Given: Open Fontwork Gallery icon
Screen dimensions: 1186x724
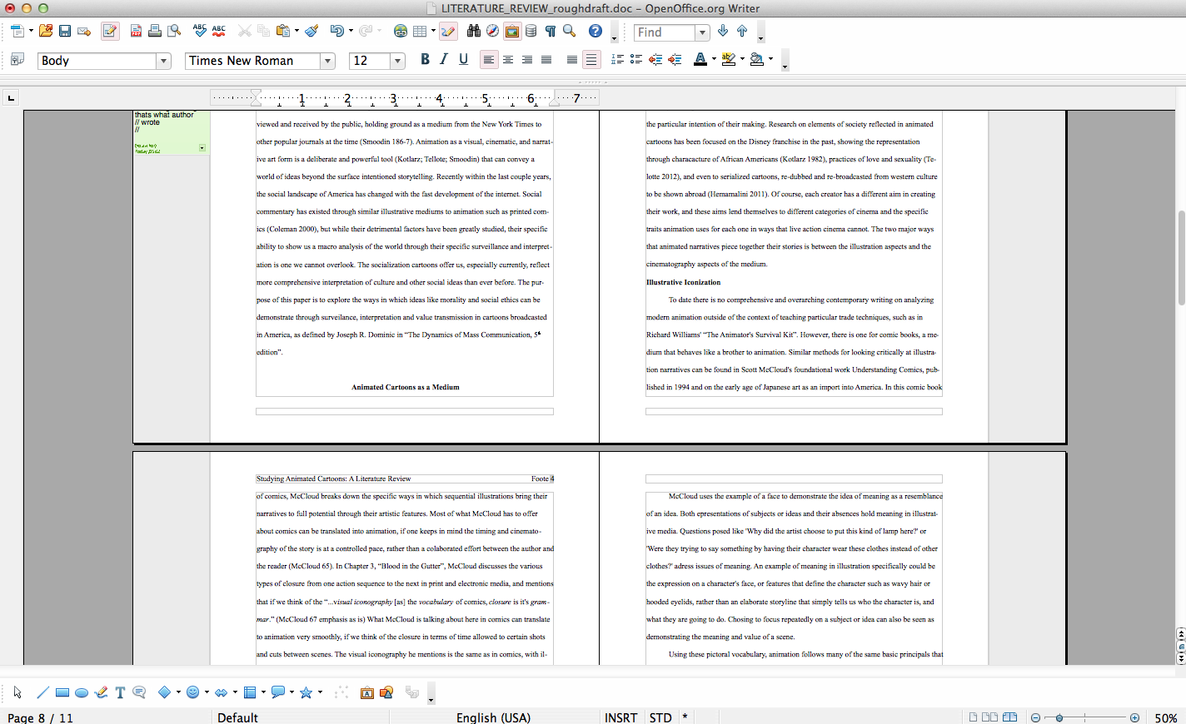Looking at the screenshot, I should point(367,692).
